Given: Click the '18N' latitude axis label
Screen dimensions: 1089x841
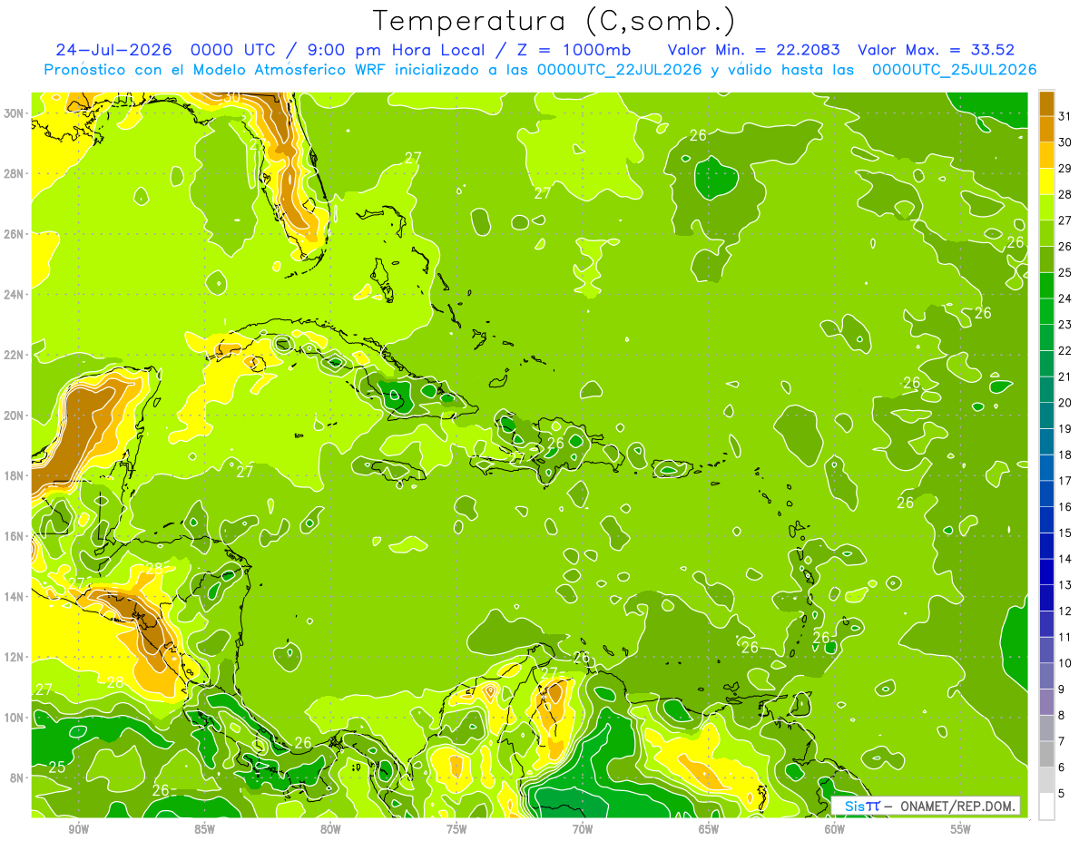Looking at the screenshot, I should pos(13,475).
